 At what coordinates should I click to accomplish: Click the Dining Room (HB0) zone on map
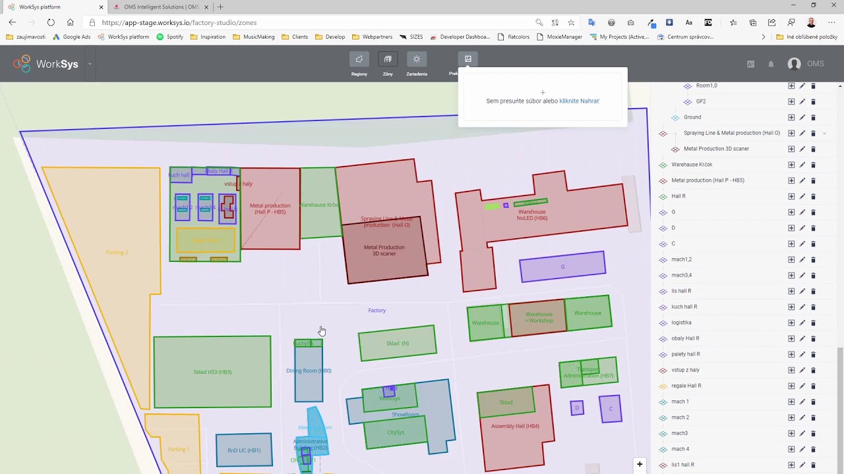click(x=309, y=371)
